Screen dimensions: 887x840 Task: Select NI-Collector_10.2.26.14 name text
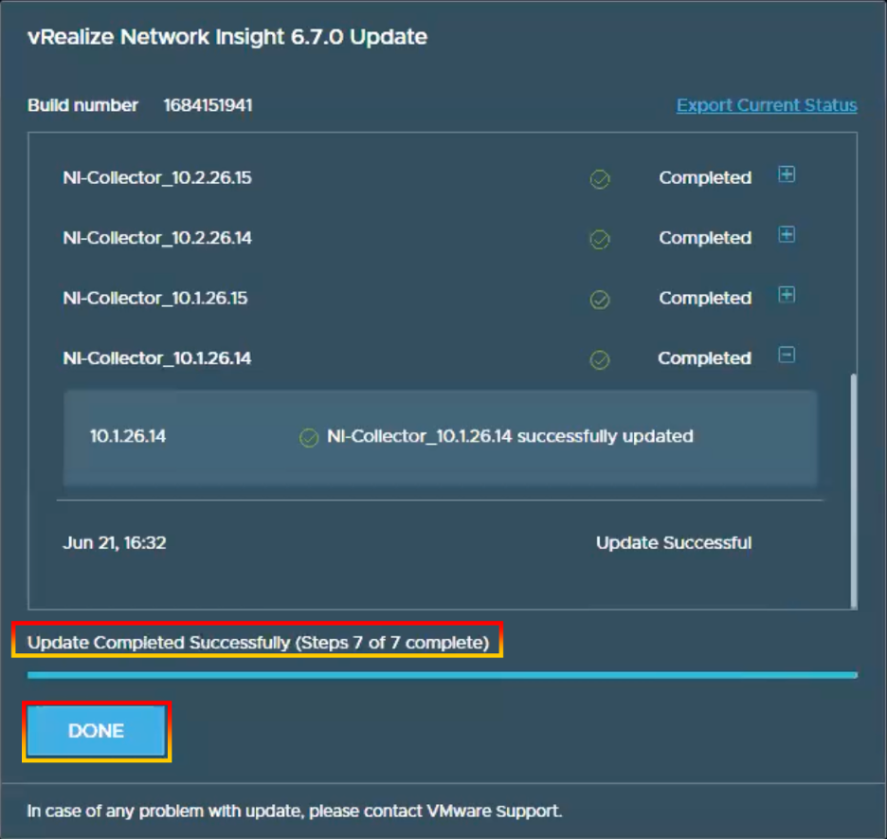(x=157, y=238)
